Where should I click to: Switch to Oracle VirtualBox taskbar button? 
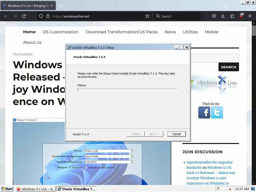point(76,189)
